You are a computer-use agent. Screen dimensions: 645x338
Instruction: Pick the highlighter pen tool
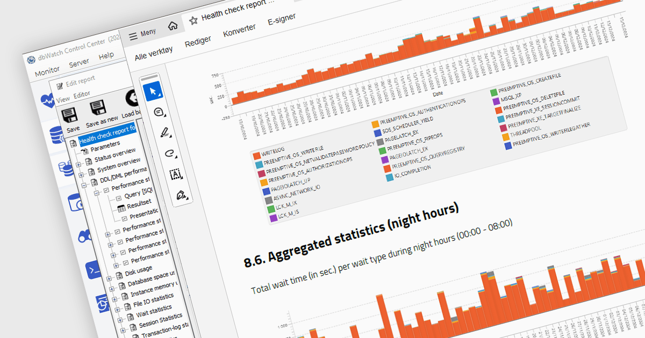pyautogui.click(x=166, y=131)
